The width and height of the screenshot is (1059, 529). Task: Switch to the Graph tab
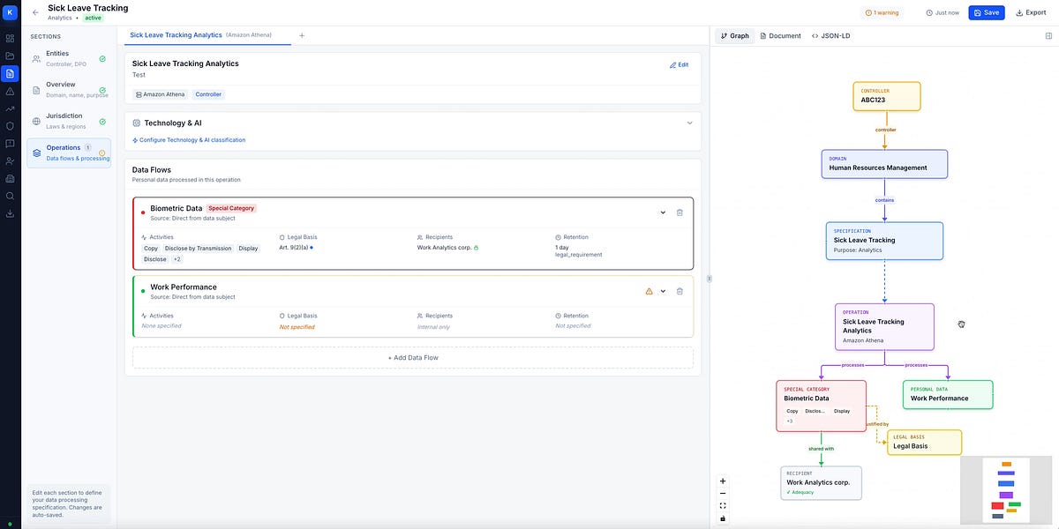coord(734,36)
